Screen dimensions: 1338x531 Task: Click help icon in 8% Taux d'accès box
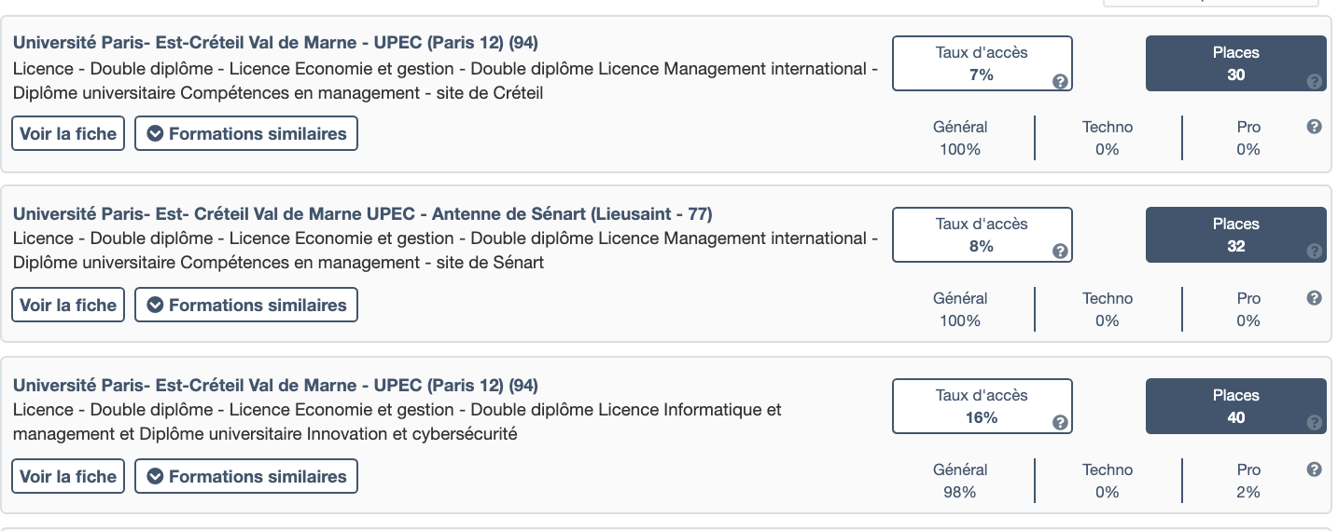point(1060,252)
